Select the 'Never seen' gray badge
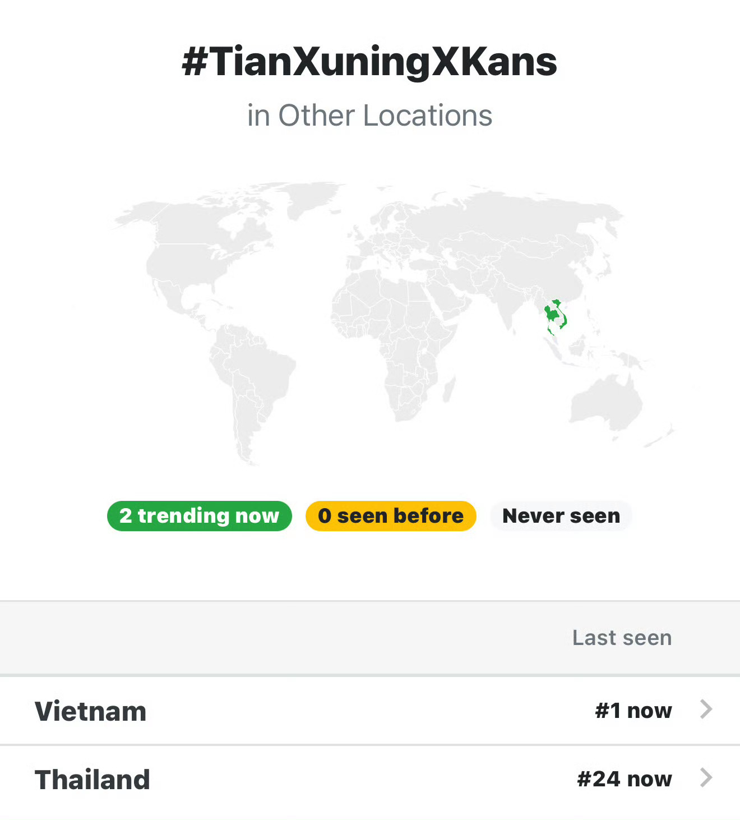Image resolution: width=740 pixels, height=820 pixels. point(561,515)
